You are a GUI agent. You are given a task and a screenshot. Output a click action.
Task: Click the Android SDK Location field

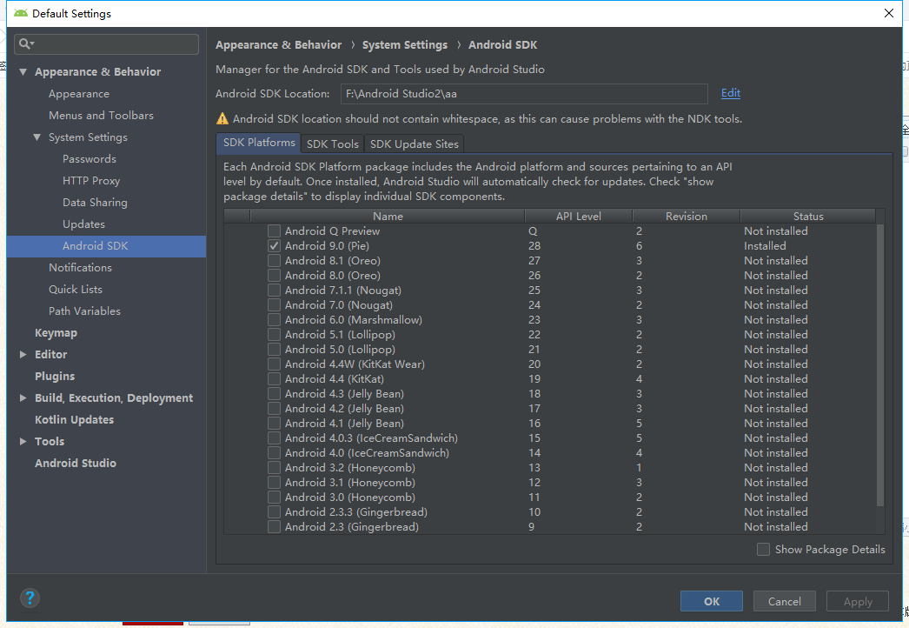[x=524, y=94]
